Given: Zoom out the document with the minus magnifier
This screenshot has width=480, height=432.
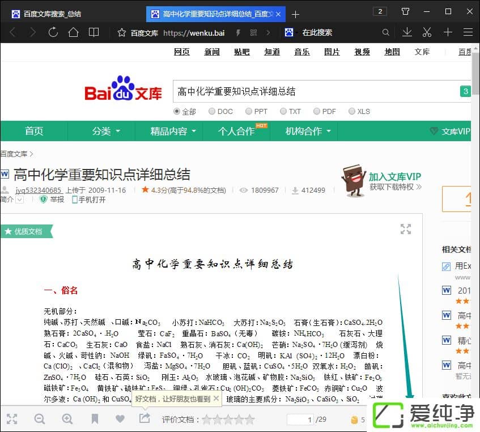Looking at the screenshot, I should click(39, 419).
